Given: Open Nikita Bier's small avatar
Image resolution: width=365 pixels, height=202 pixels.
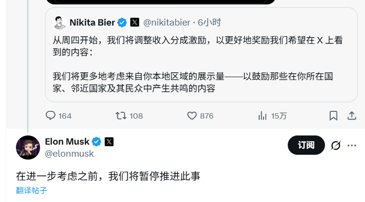Looking at the screenshot, I should pos(59,22).
